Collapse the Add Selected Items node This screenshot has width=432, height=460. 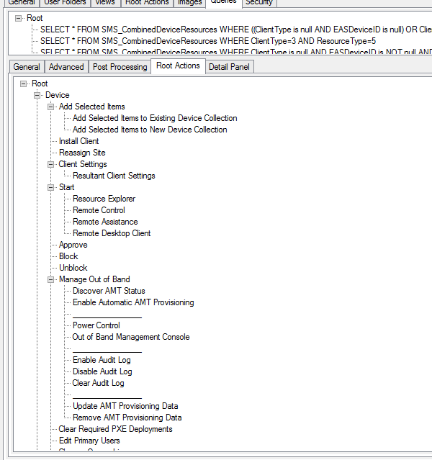click(51, 107)
